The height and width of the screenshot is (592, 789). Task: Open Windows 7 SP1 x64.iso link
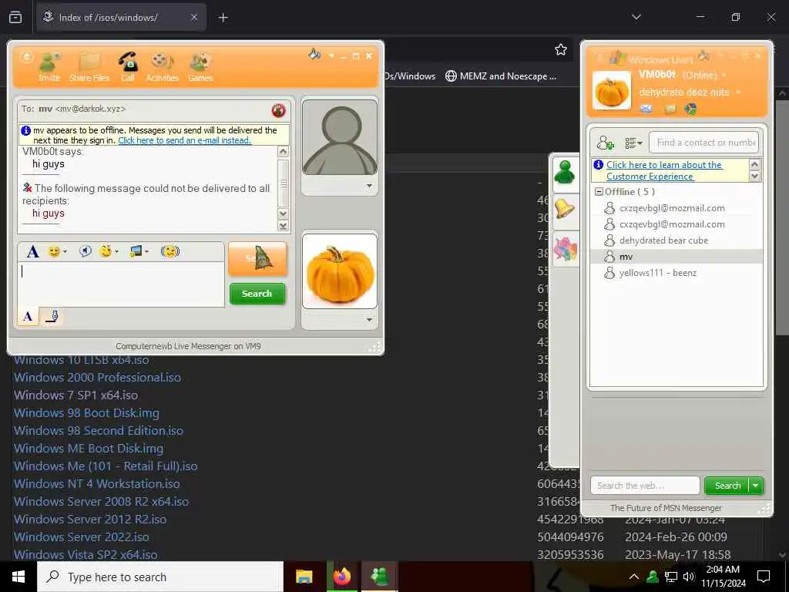coord(76,395)
